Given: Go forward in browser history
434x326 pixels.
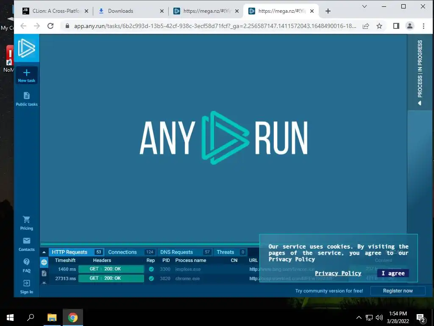Looking at the screenshot, I should (37, 26).
